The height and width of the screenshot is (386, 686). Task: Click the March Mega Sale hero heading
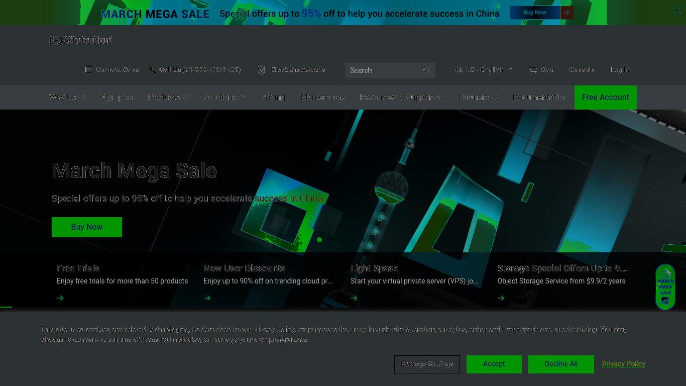(135, 171)
